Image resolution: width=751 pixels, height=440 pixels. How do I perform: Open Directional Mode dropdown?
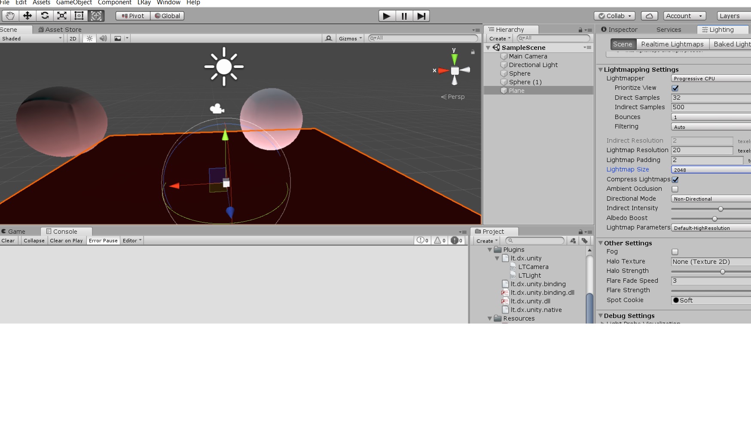(711, 199)
